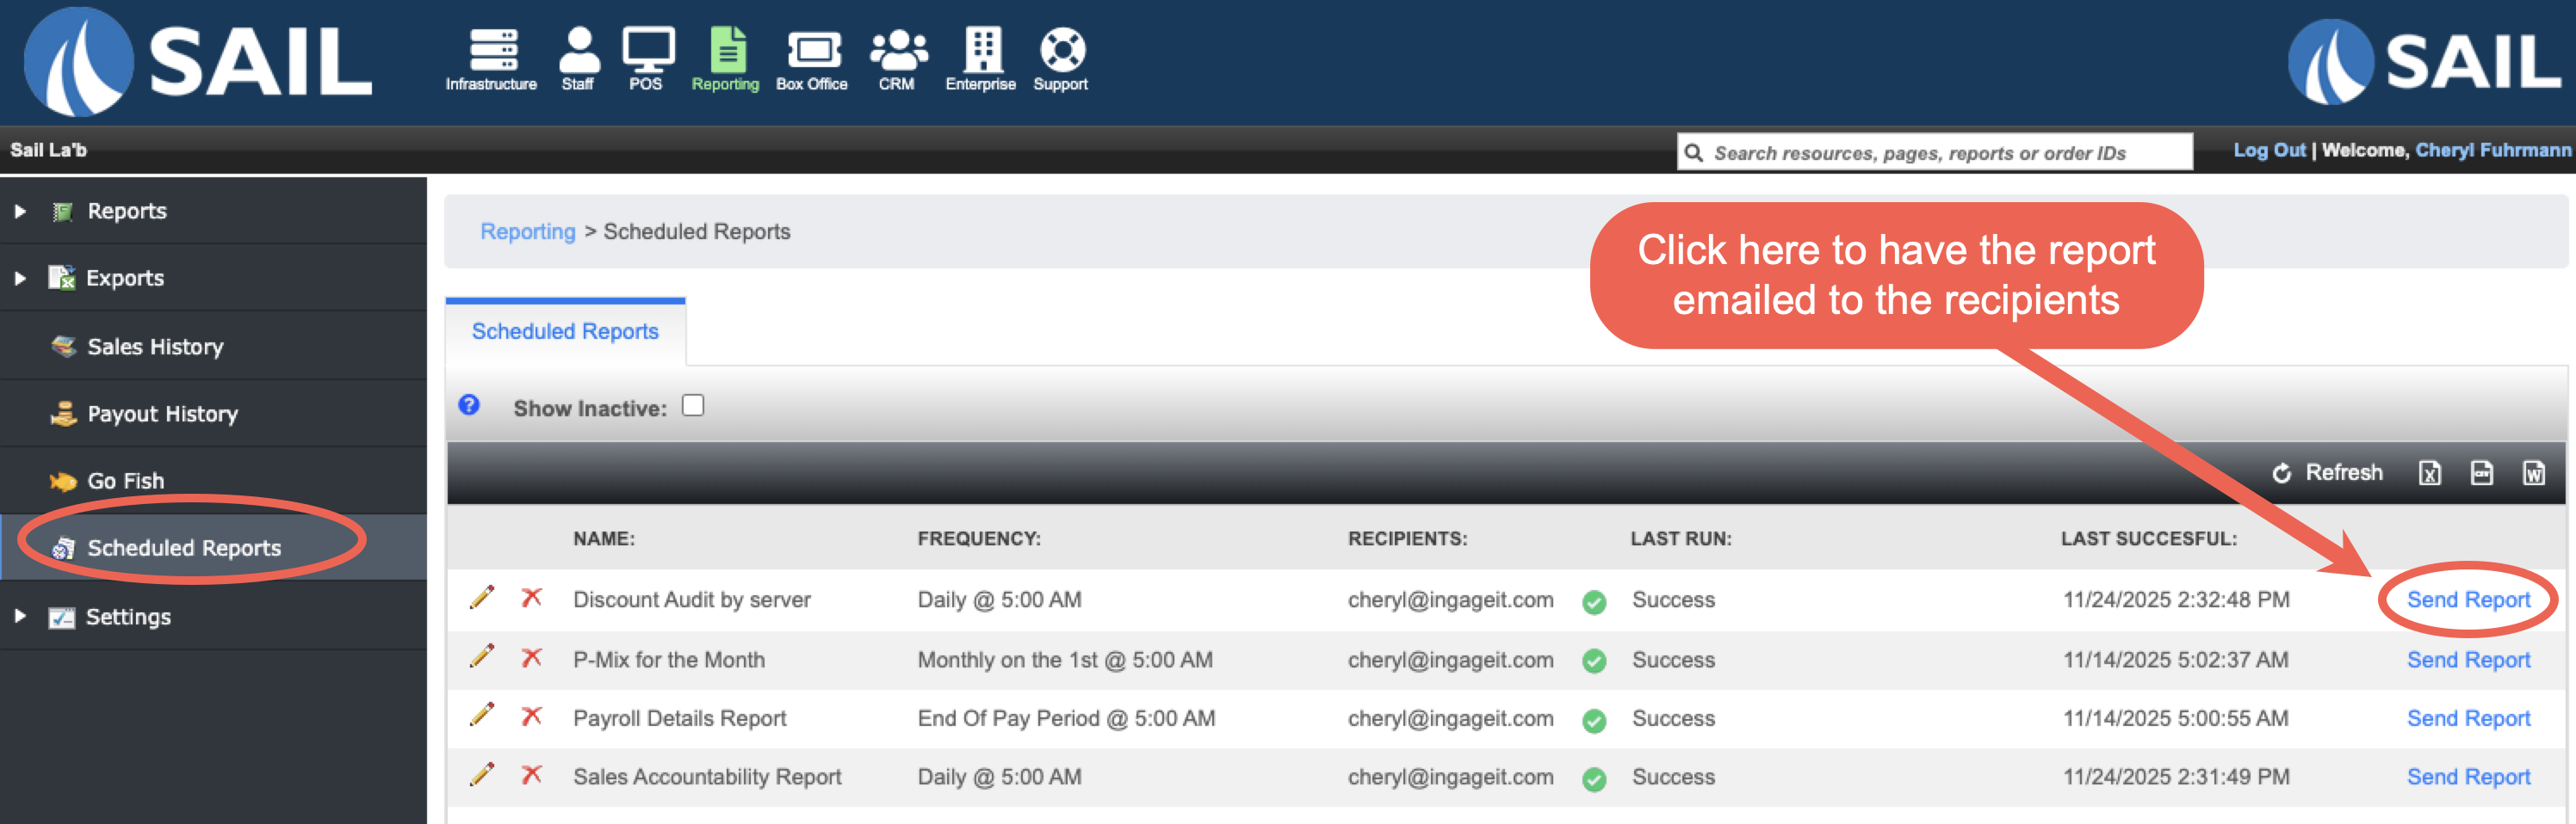
Task: Click the blue help question mark icon
Action: 469,405
